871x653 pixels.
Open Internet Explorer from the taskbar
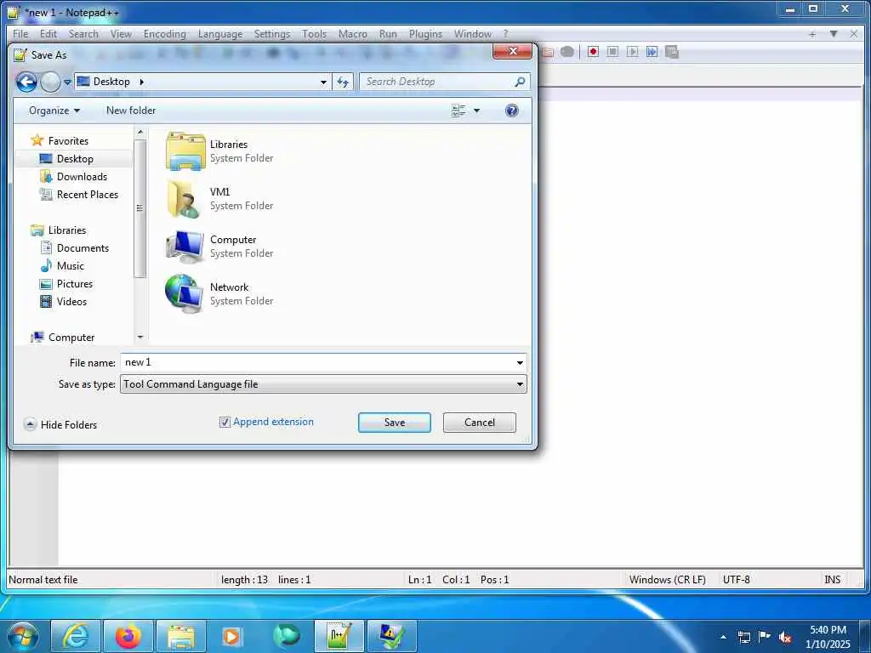76,636
